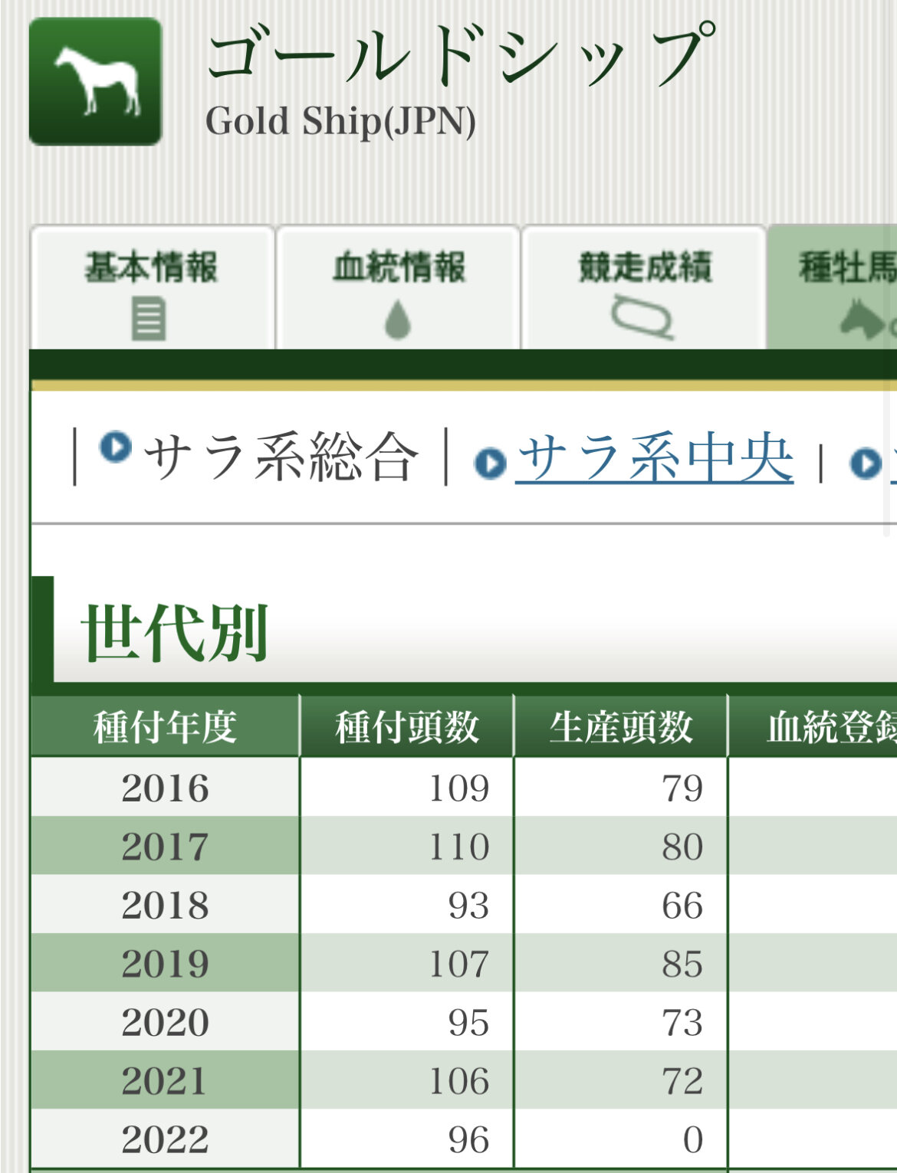The width and height of the screenshot is (897, 1173).
Task: Open the サラ系中央 link
Action: pos(654,458)
